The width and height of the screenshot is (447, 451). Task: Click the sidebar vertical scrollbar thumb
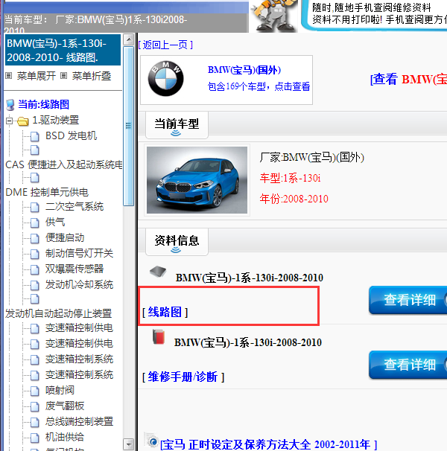(x=128, y=126)
